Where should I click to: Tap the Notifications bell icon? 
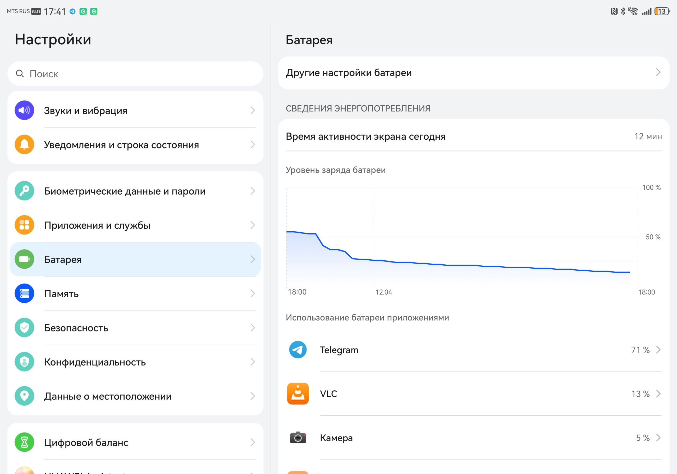pyautogui.click(x=25, y=144)
